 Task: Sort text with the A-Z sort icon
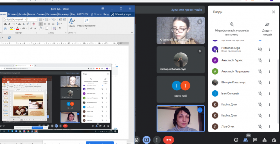click(55, 28)
